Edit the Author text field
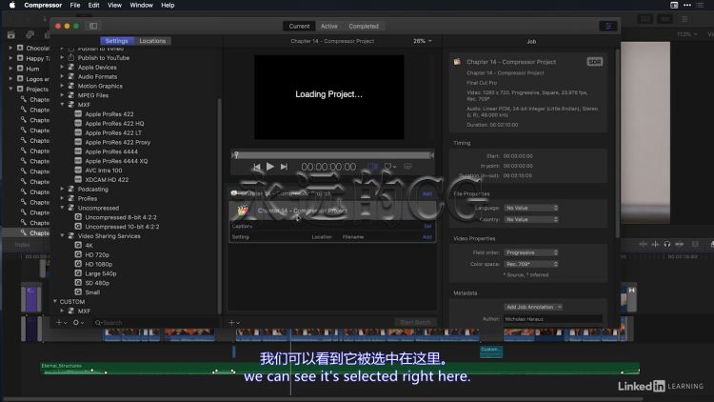Viewport: 714px width, 402px height. click(553, 319)
